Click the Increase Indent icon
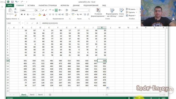176x99 pixels. [x=63, y=14]
